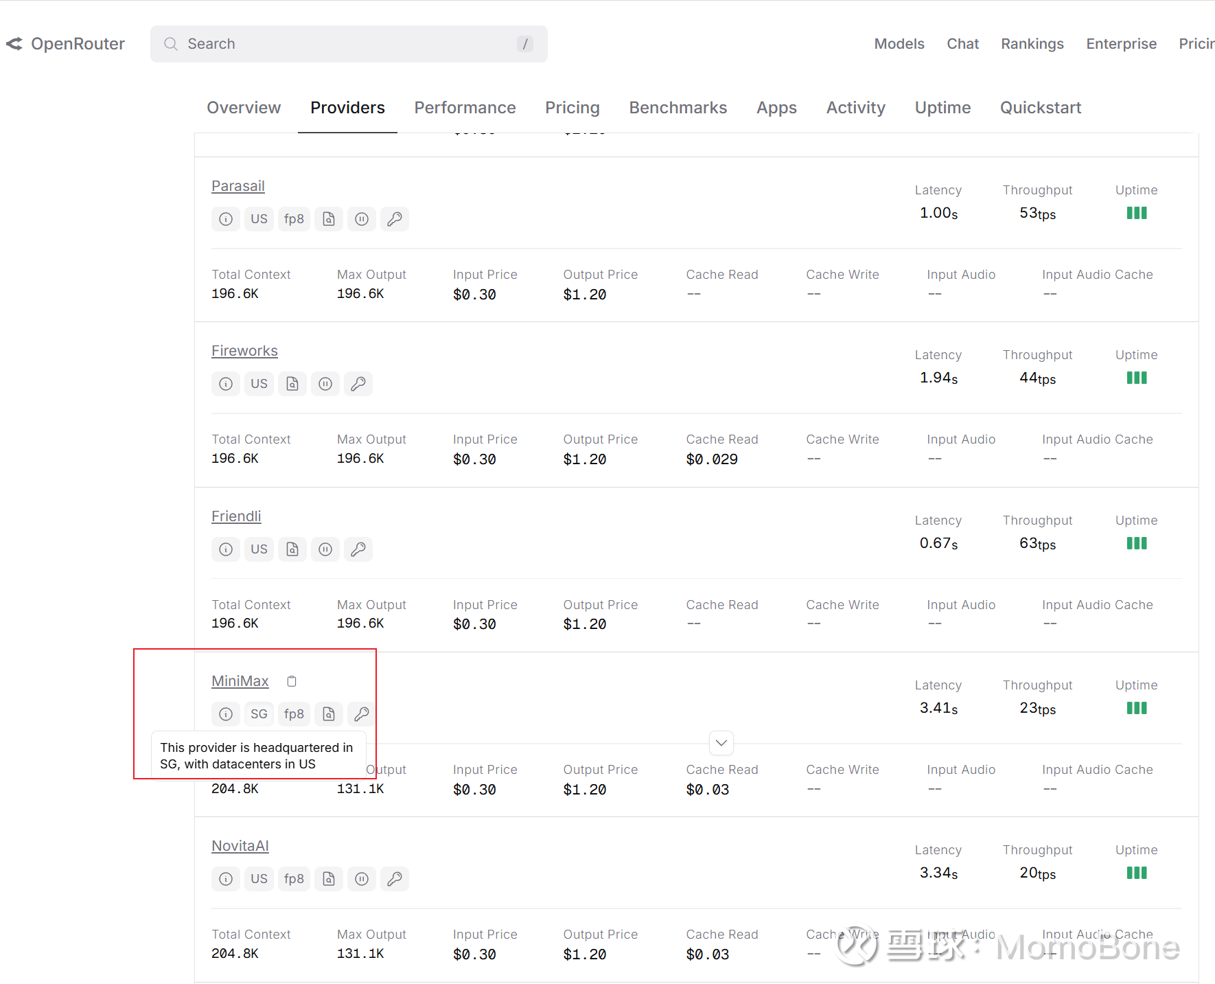
Task: Focus the Search input field
Action: 349,44
